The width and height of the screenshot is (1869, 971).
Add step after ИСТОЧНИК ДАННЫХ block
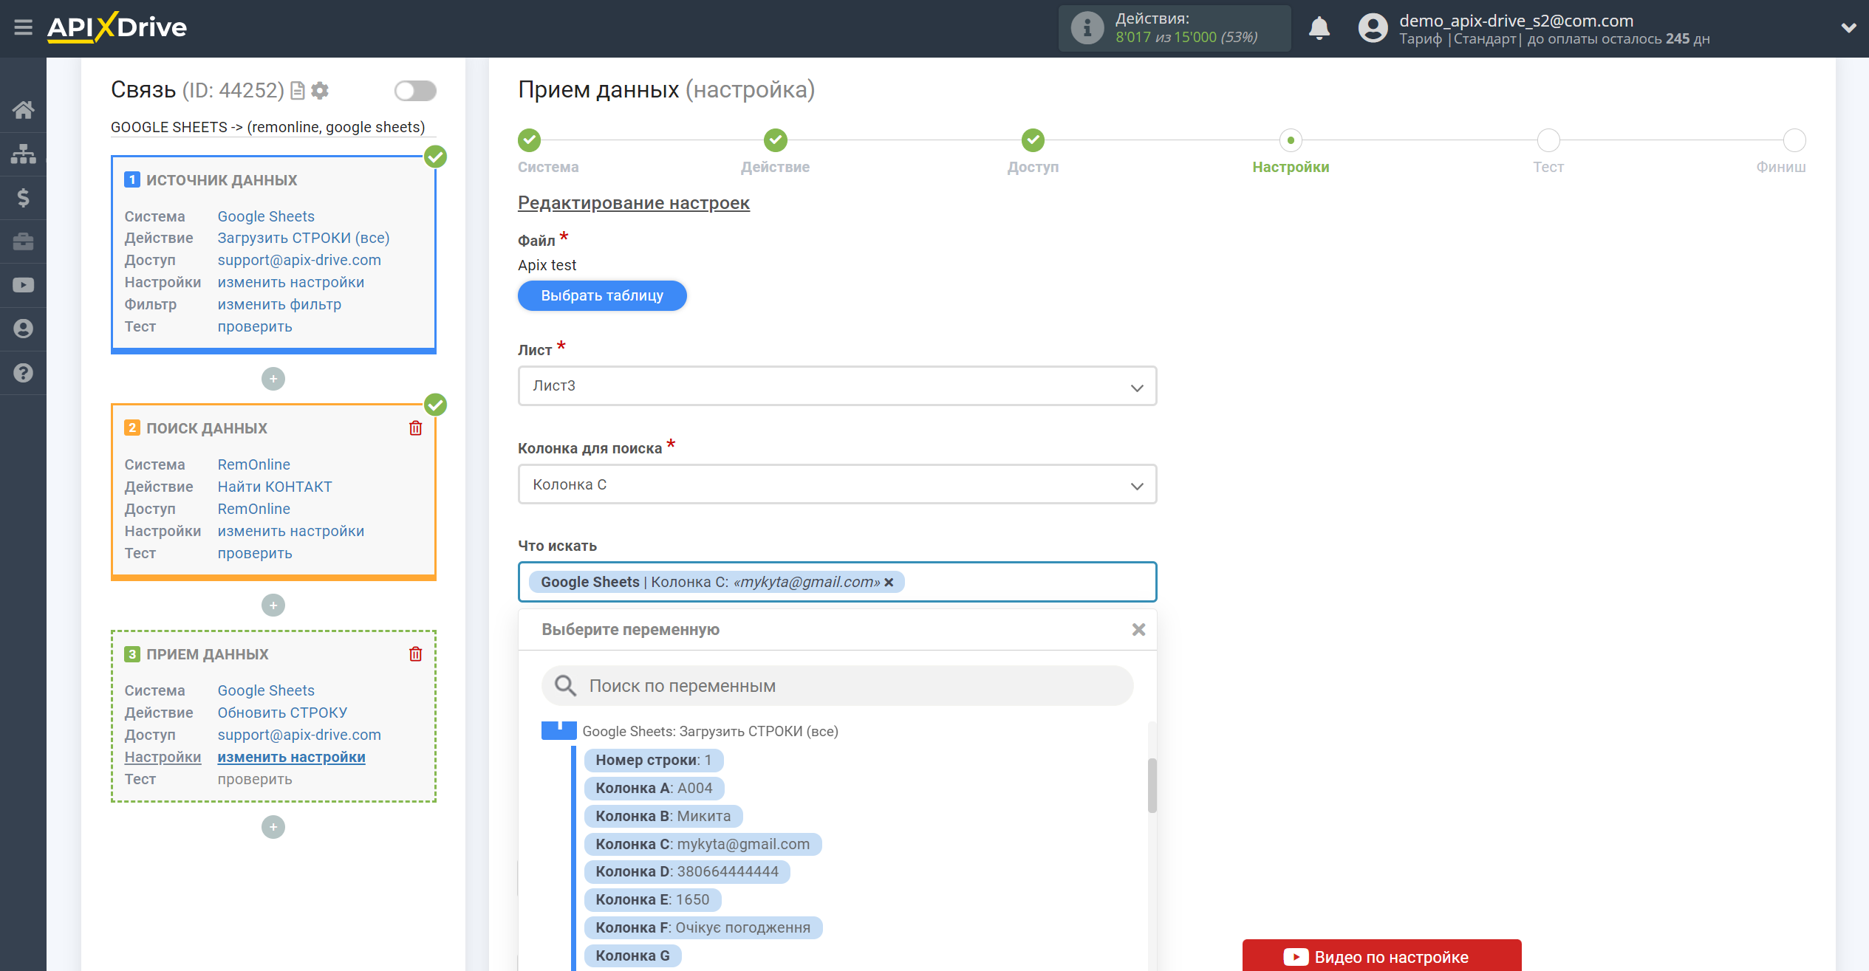point(273,379)
